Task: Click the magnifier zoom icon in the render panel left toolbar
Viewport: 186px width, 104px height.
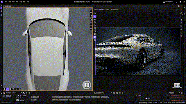Action: (x=95, y=25)
